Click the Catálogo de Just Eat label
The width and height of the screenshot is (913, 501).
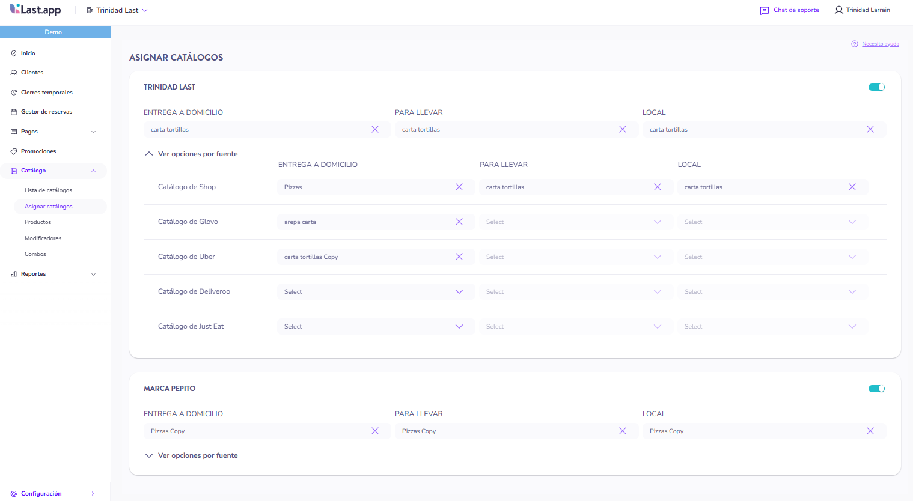tap(191, 326)
